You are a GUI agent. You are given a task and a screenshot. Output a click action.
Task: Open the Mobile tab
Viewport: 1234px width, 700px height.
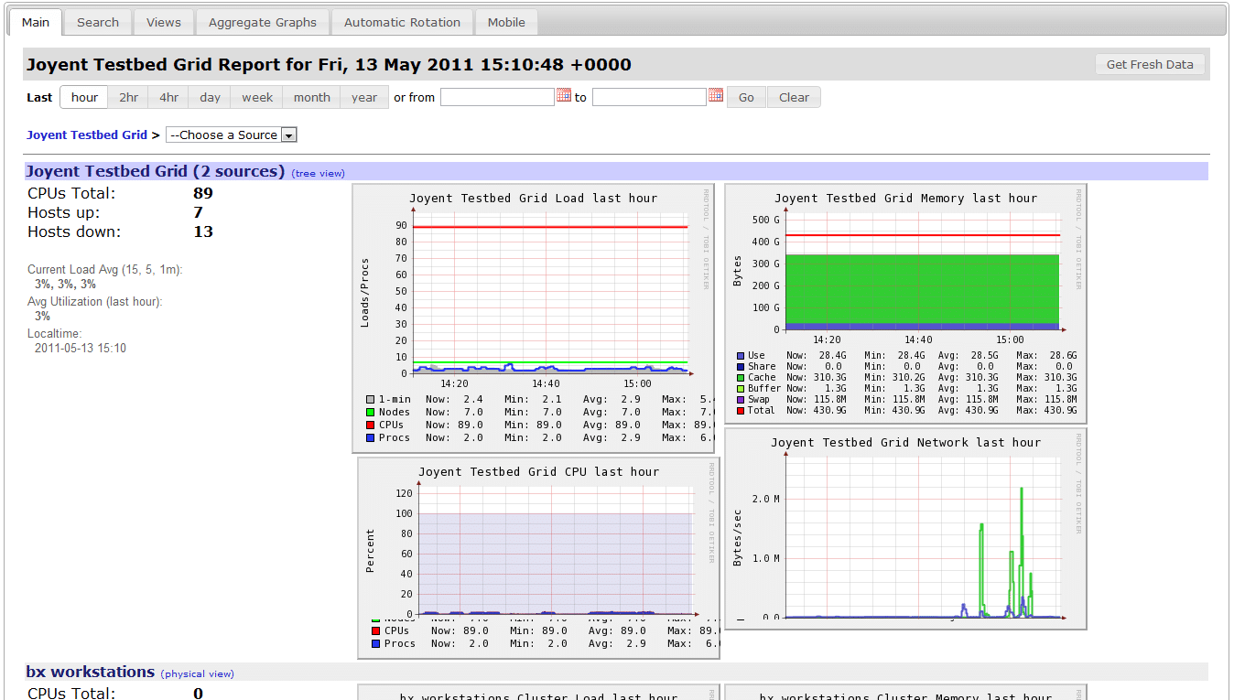506,22
